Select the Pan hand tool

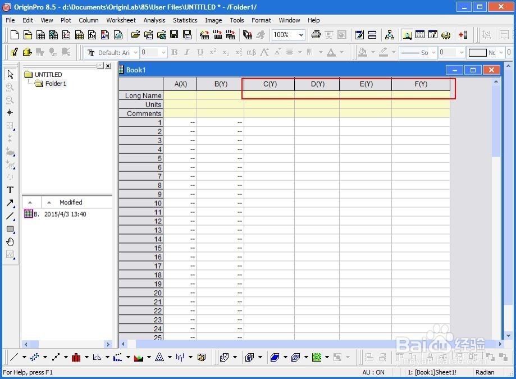click(x=10, y=242)
